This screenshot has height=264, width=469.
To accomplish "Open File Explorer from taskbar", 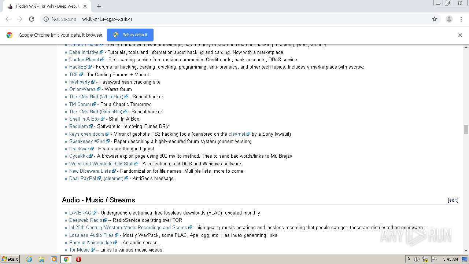I will click(41, 259).
